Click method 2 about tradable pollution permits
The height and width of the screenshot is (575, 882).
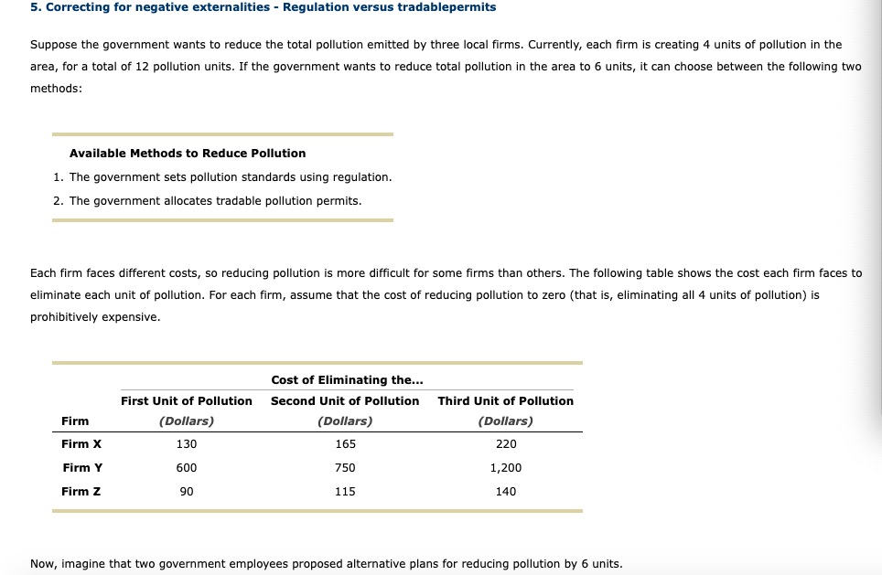pyautogui.click(x=213, y=200)
